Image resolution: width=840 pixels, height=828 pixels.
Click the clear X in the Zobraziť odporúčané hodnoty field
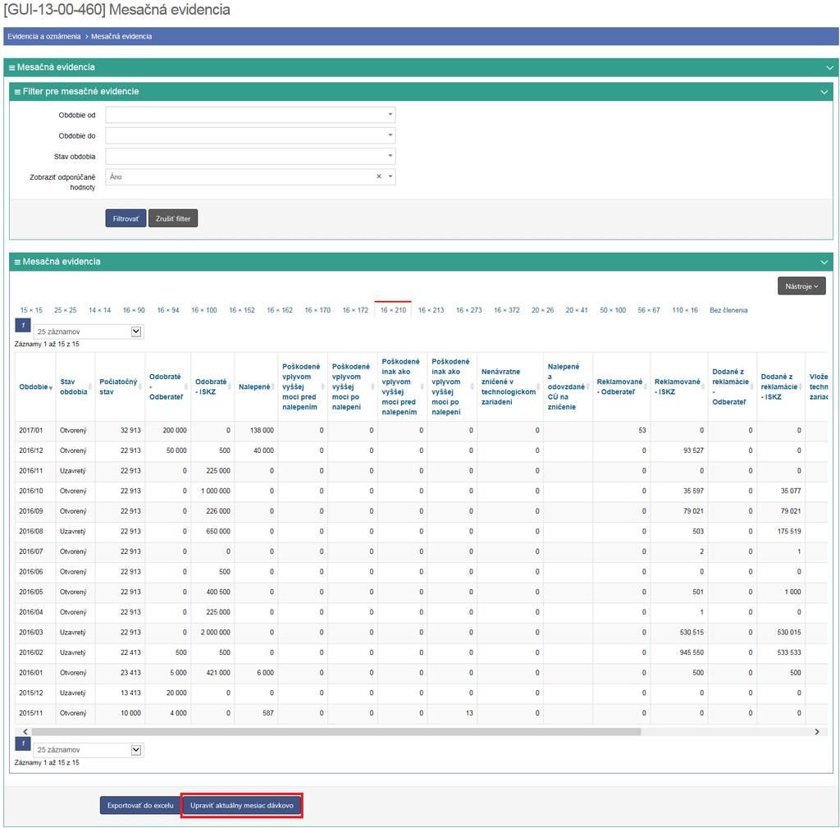379,176
